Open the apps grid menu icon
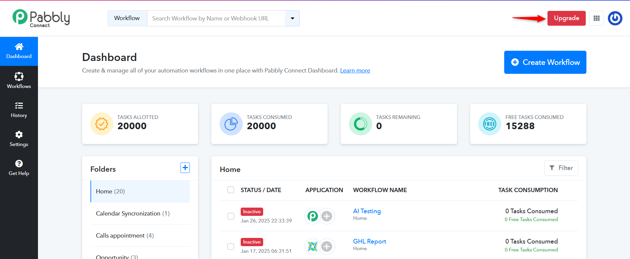 596,18
